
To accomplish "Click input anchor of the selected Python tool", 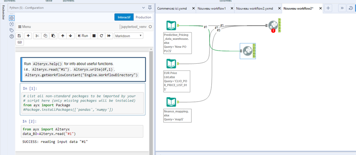I will pos(241,51).
